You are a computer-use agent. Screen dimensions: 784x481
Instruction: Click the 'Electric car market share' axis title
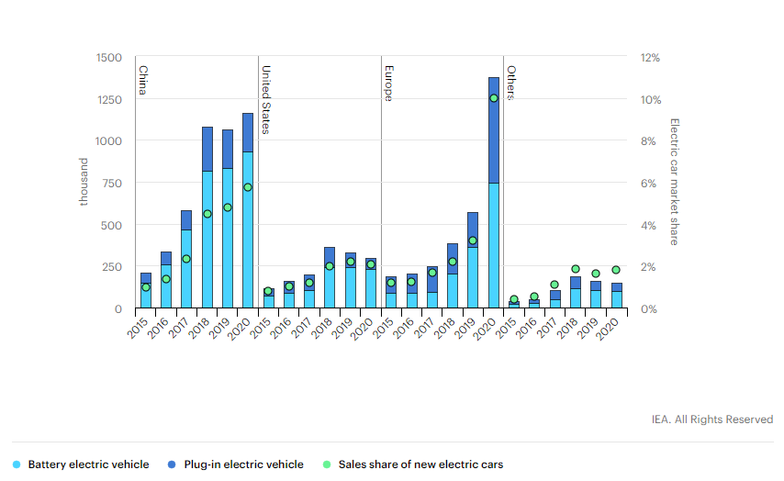pos(675,182)
